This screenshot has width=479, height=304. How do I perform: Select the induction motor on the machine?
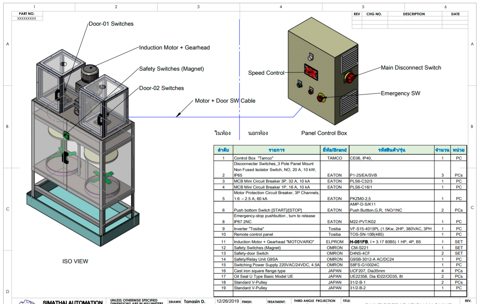click(89, 73)
